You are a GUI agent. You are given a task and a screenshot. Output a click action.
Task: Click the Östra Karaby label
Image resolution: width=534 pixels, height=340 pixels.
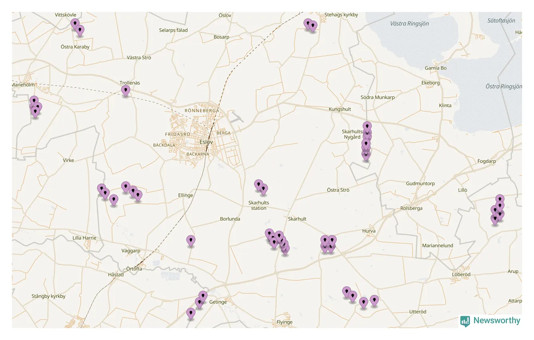click(75, 47)
